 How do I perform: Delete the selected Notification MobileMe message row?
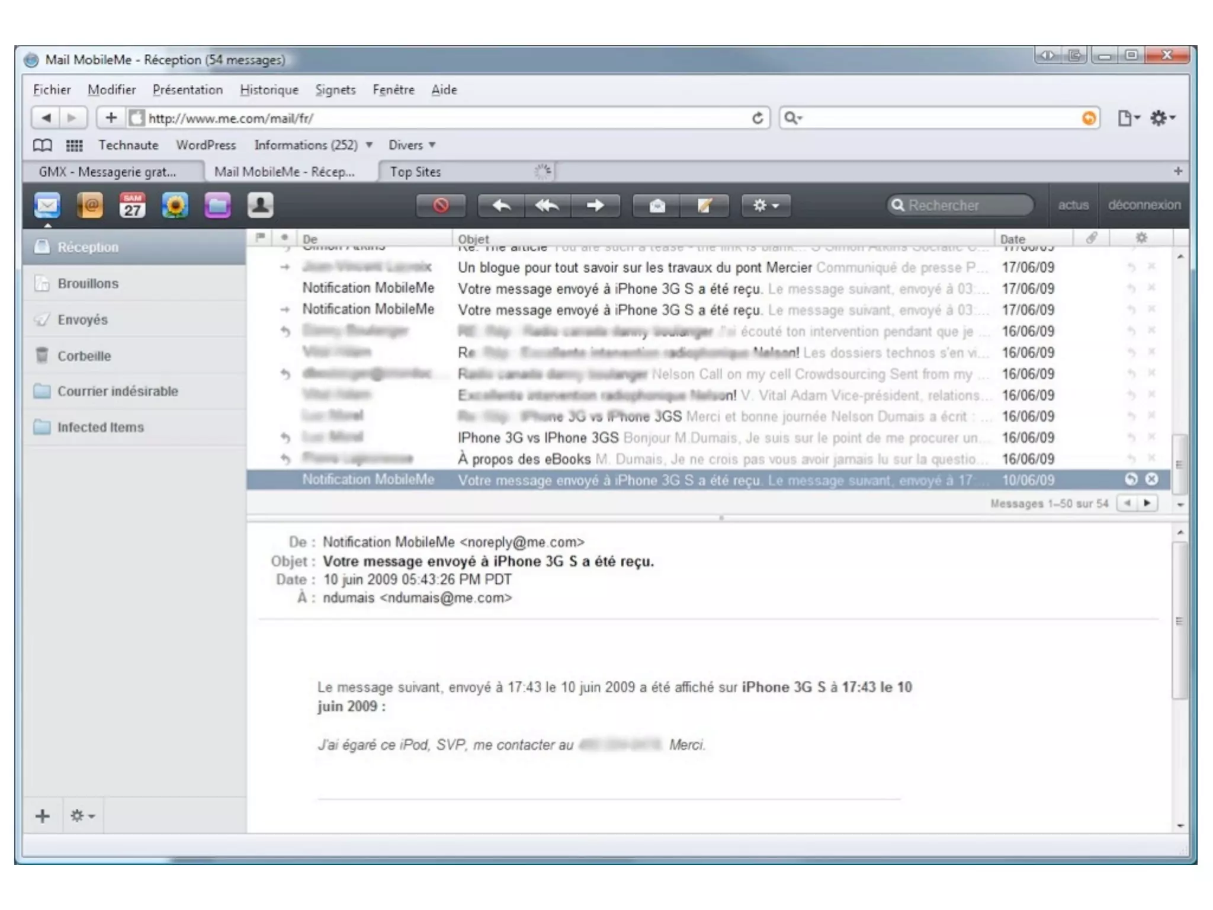(x=1151, y=479)
